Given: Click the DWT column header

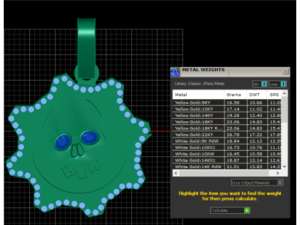Looking at the screenshot, I should (x=257, y=94).
